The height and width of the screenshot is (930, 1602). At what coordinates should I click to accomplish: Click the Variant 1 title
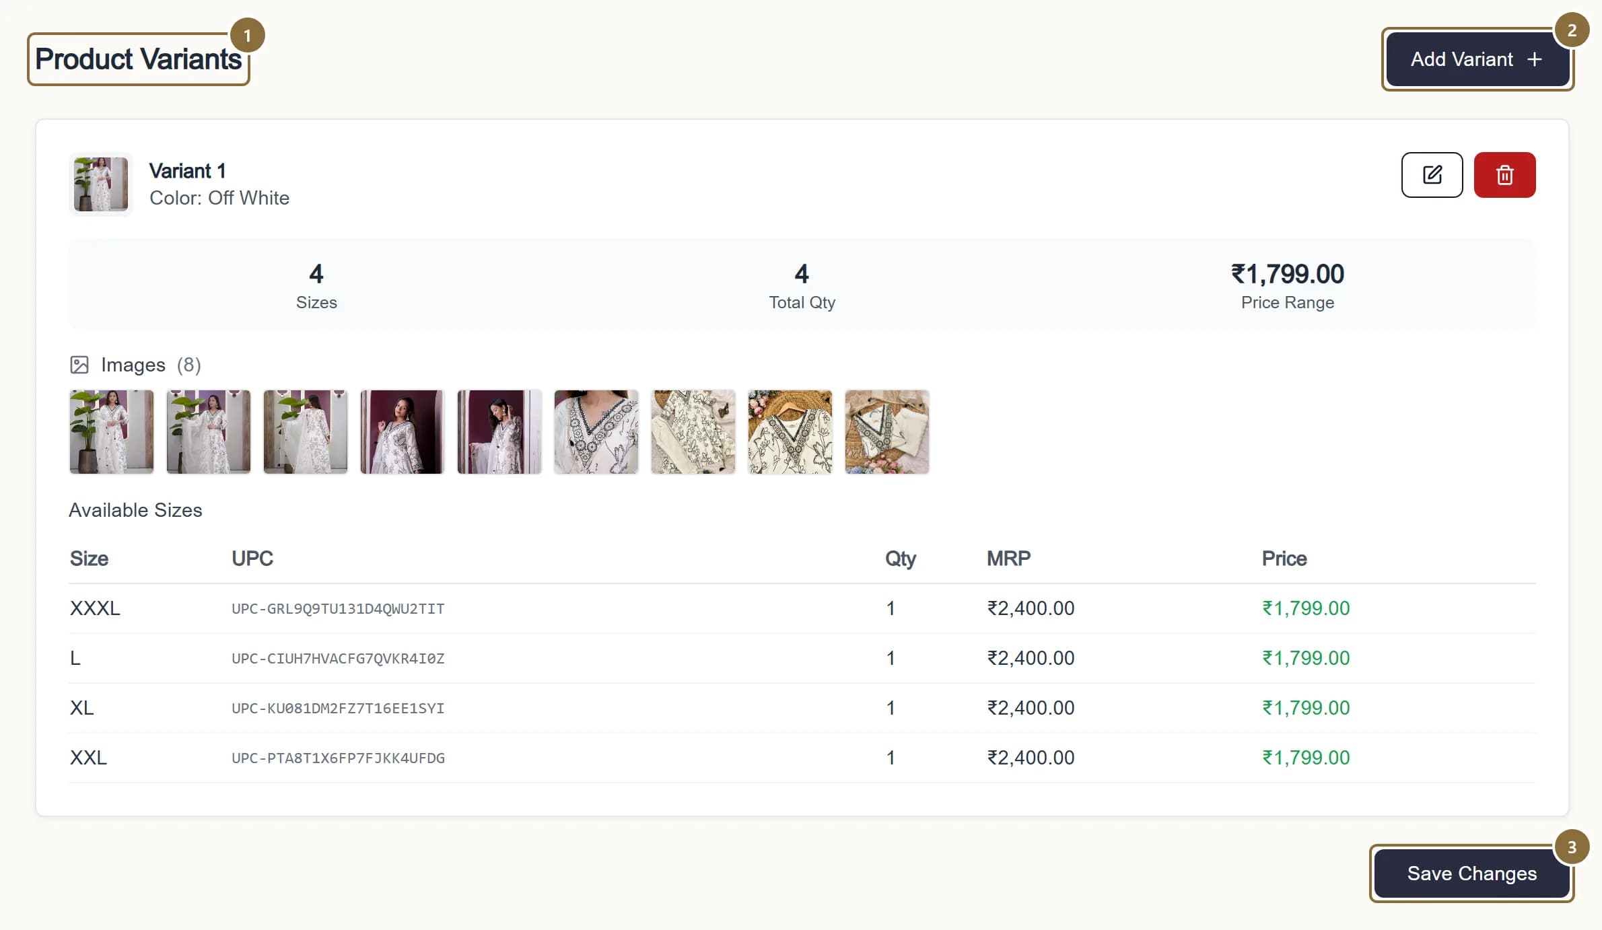(x=187, y=171)
